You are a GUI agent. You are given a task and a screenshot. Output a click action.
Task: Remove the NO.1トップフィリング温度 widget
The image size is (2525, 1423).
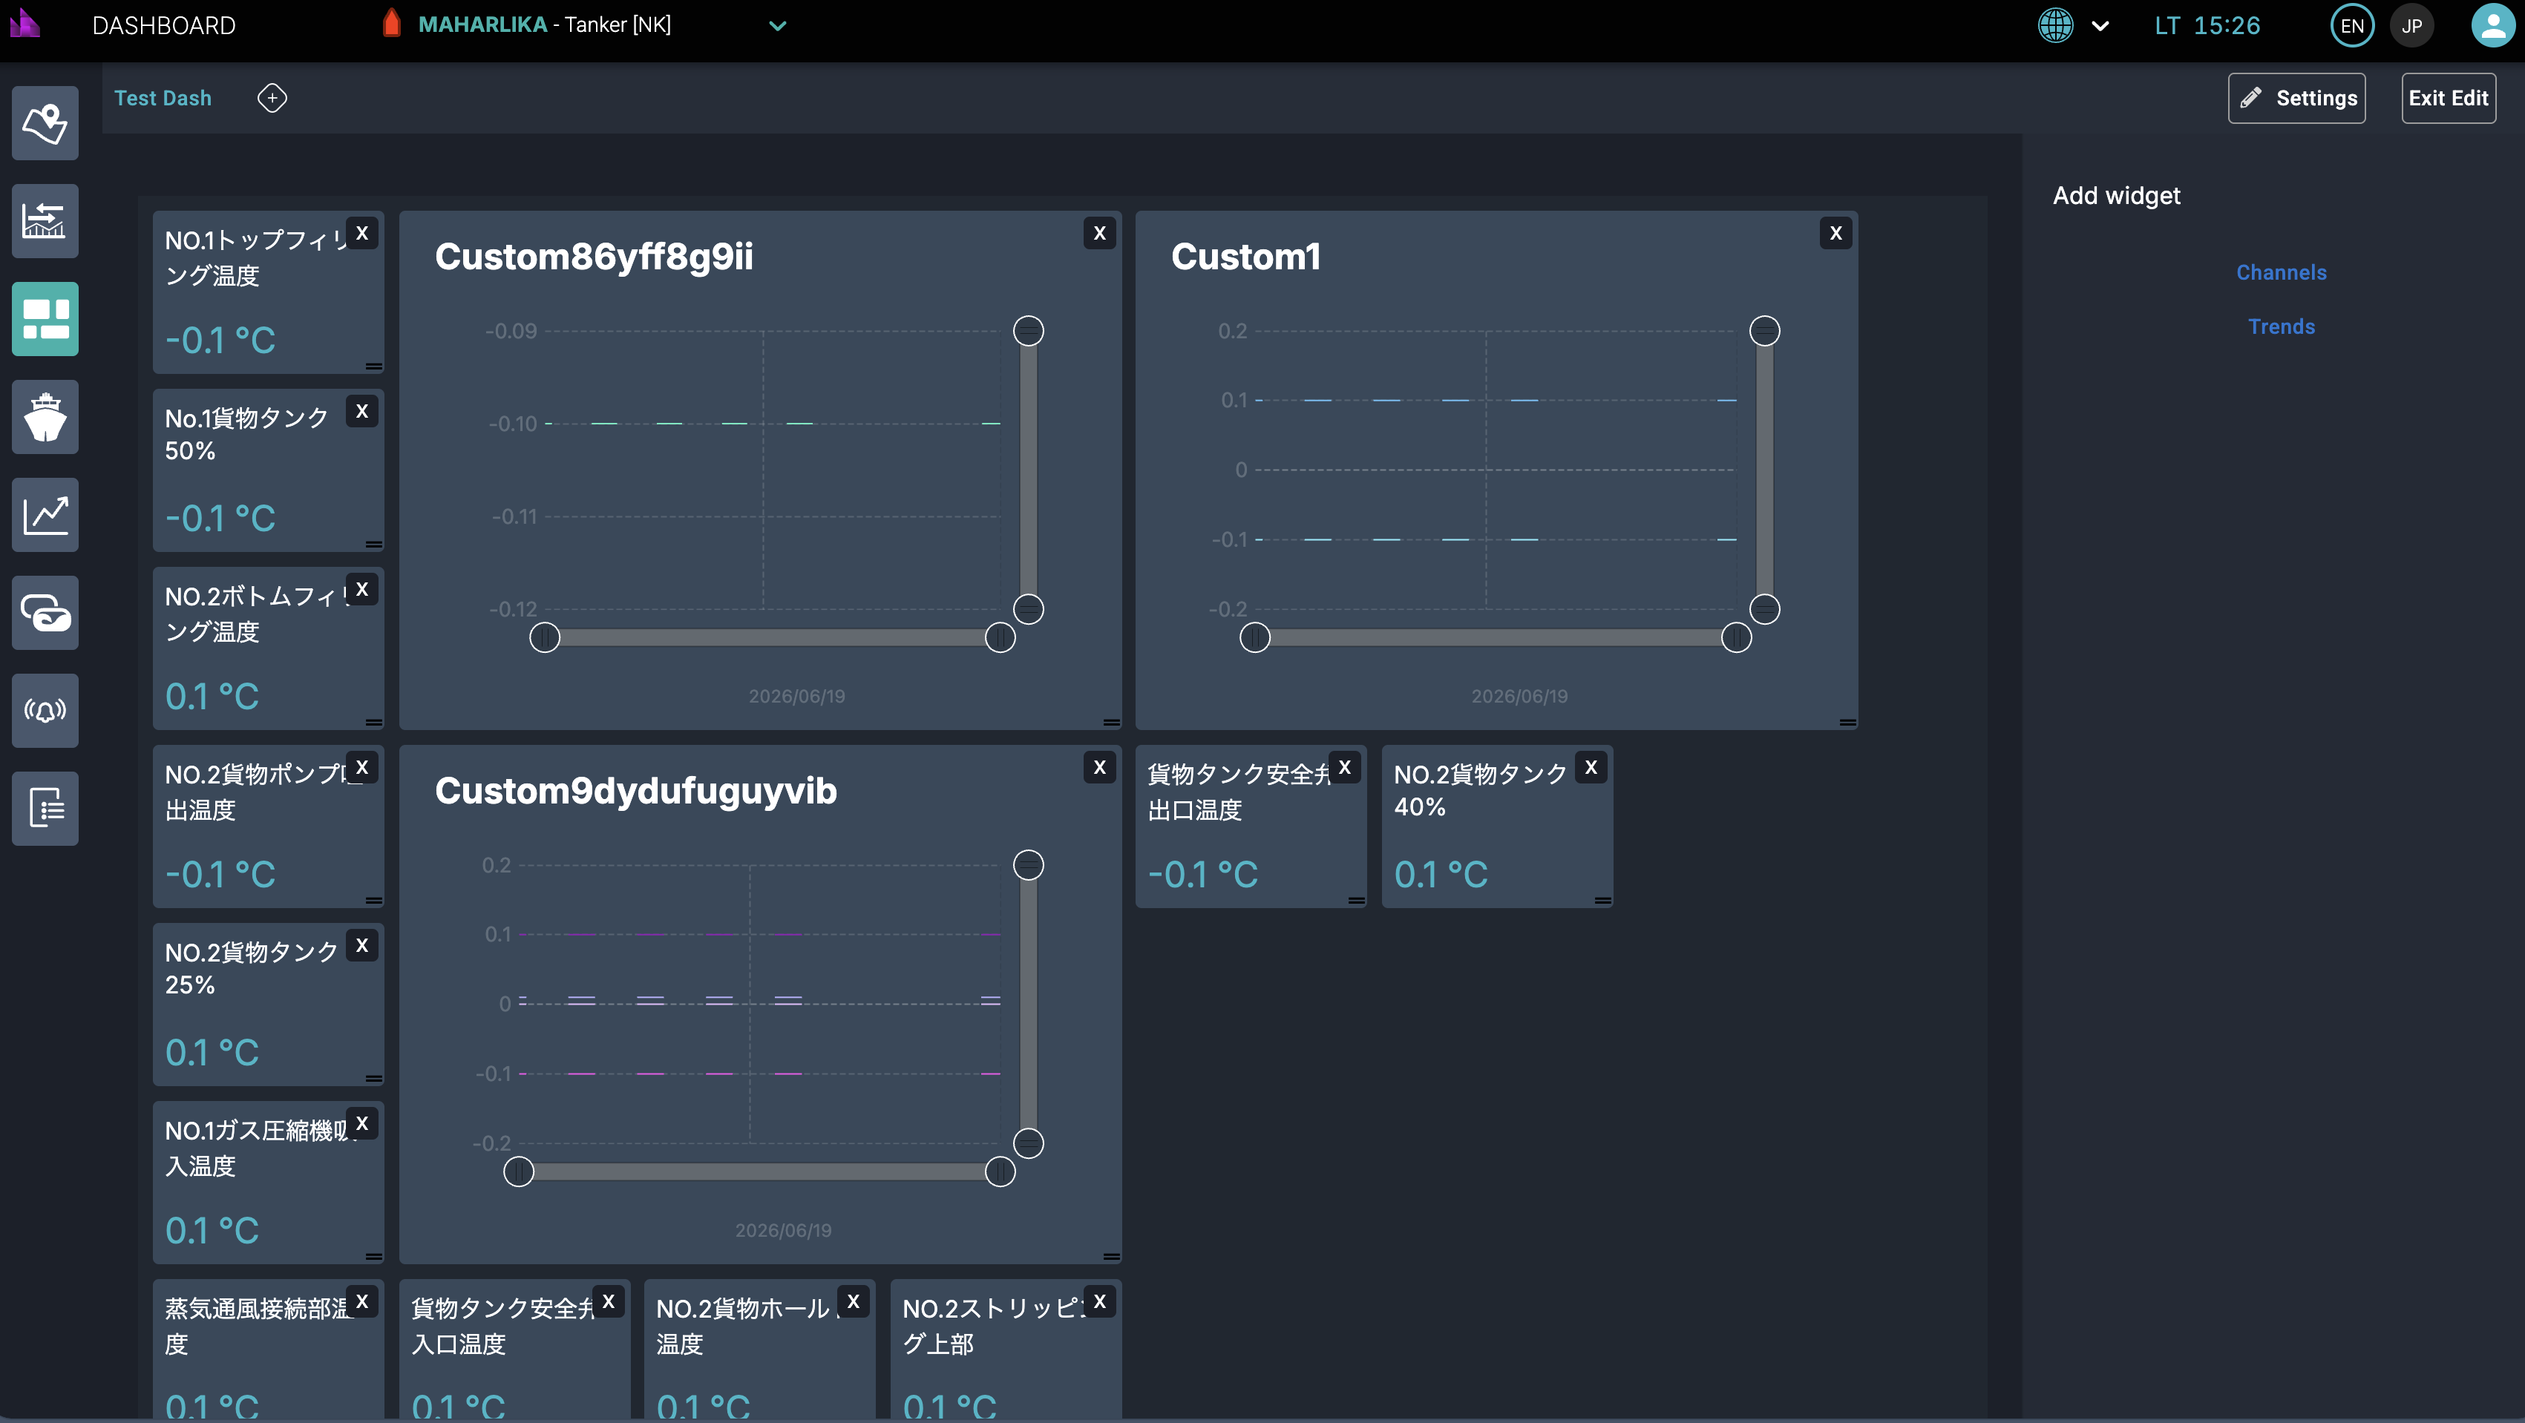361,233
